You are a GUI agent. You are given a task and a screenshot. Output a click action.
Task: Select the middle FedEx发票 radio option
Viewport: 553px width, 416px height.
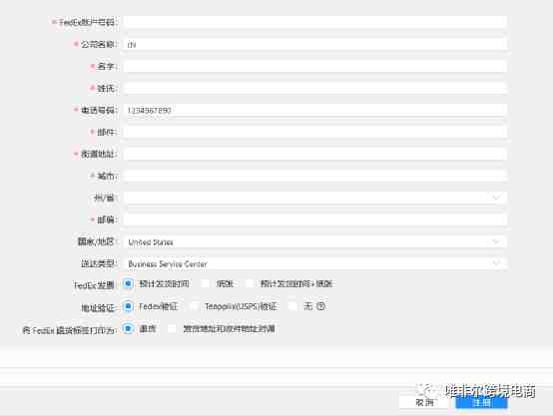pos(206,283)
